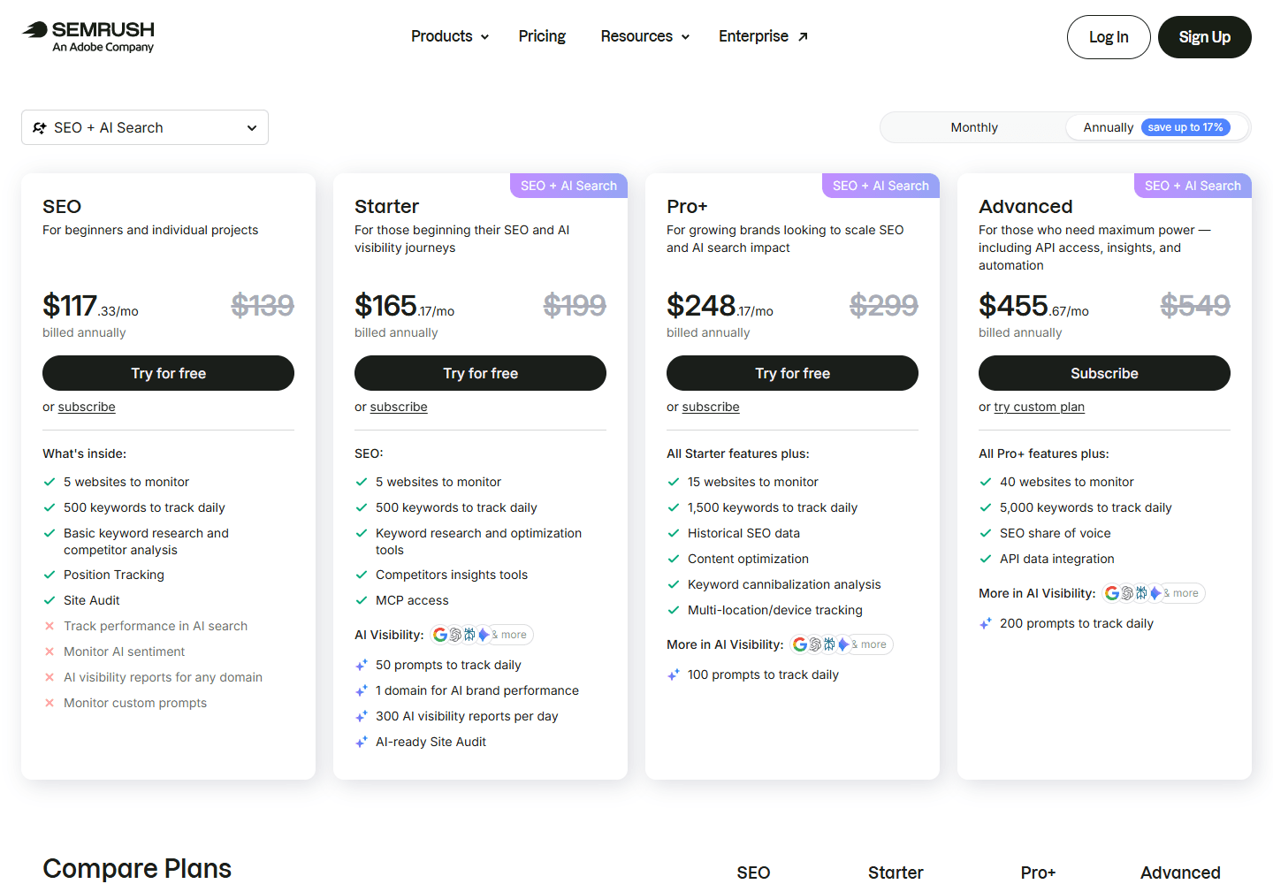The width and height of the screenshot is (1273, 884).
Task: Click sparkle icon beside 200 prompts to track
Action: [986, 623]
